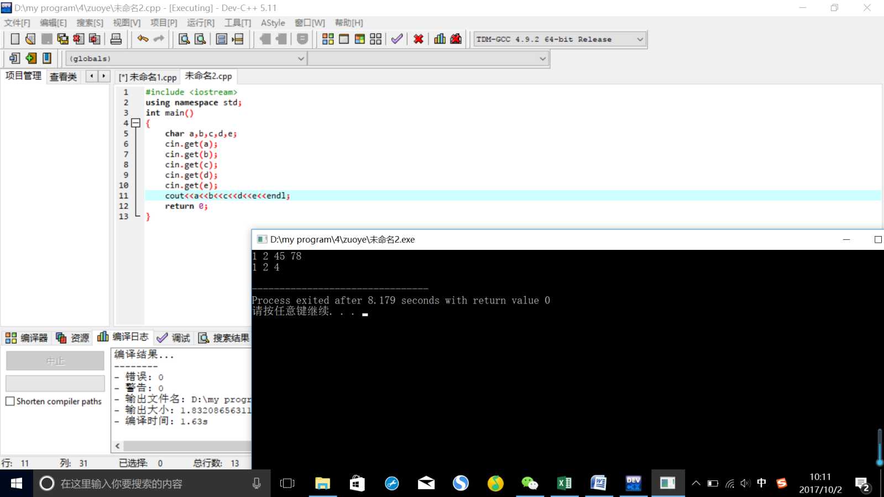Click Cortana microphone icon in taskbar
Viewport: 884px width, 497px height.
257,484
